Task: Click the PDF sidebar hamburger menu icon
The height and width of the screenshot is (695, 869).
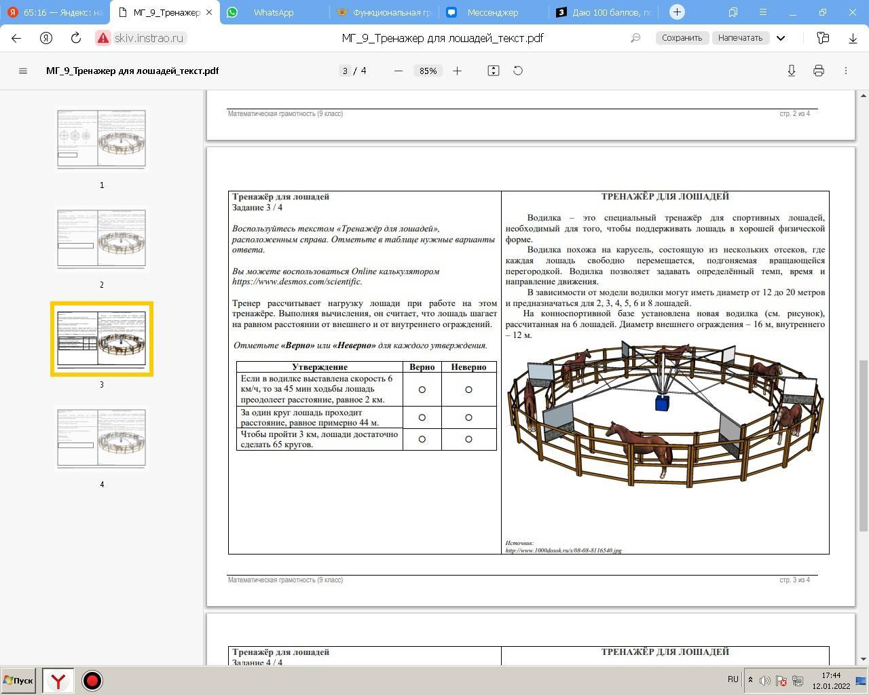Action: pos(23,71)
